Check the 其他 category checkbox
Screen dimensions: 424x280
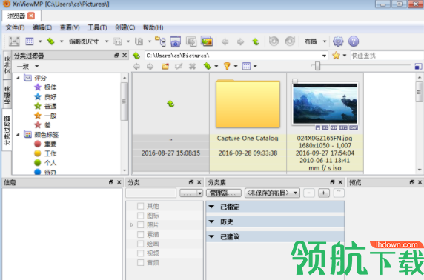pos(140,206)
